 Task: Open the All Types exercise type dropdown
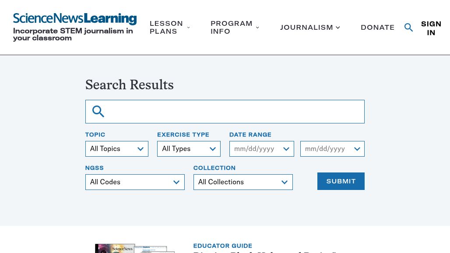click(189, 149)
